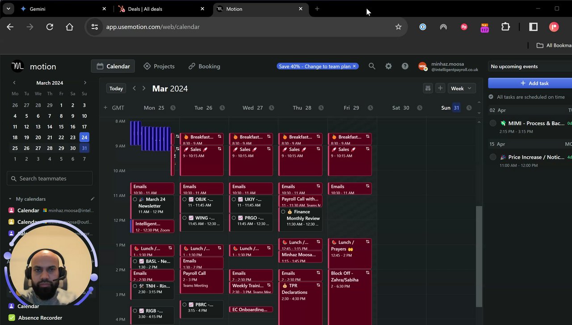
Task: Click the Search teammates field
Action: click(x=50, y=178)
